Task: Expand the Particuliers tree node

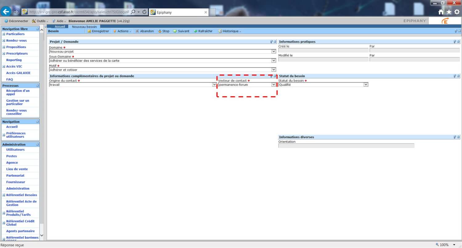Action: [x=4, y=34]
